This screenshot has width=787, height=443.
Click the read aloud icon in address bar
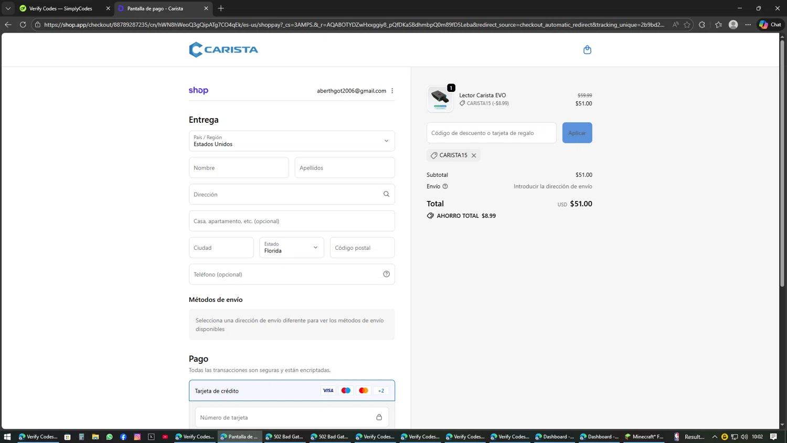click(675, 25)
